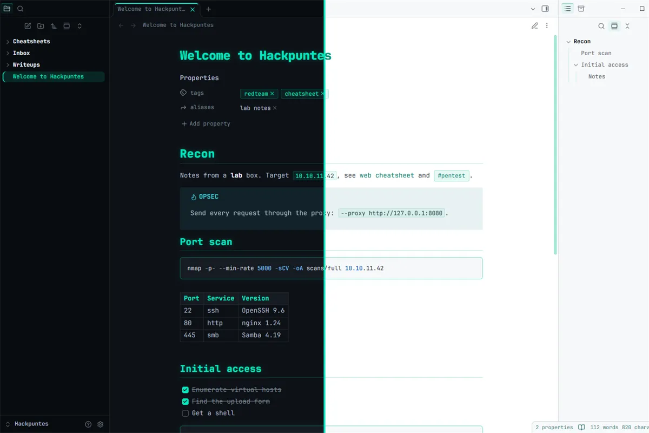Open the #pentest tag
The image size is (649, 433).
click(452, 176)
